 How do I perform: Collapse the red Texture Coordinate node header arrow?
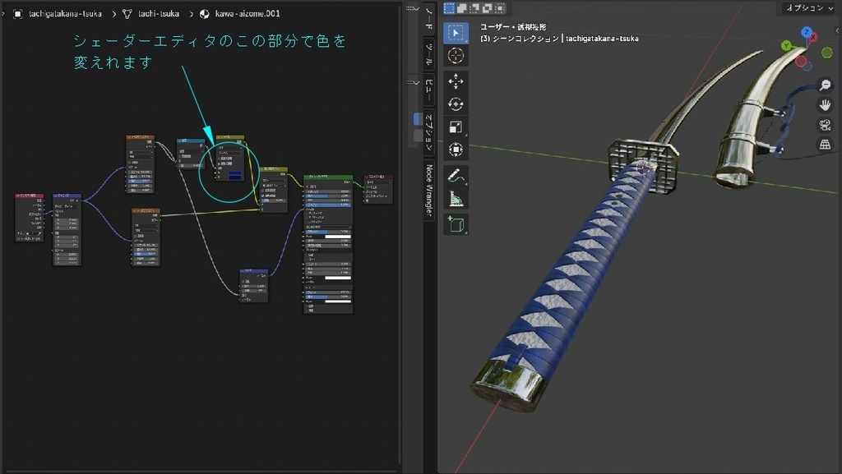(18, 196)
